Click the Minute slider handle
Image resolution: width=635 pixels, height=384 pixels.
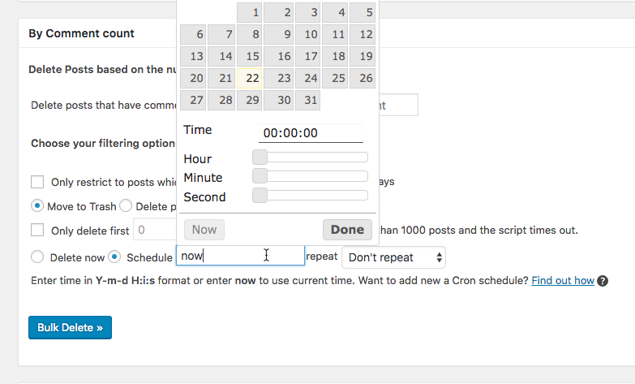[x=260, y=176]
